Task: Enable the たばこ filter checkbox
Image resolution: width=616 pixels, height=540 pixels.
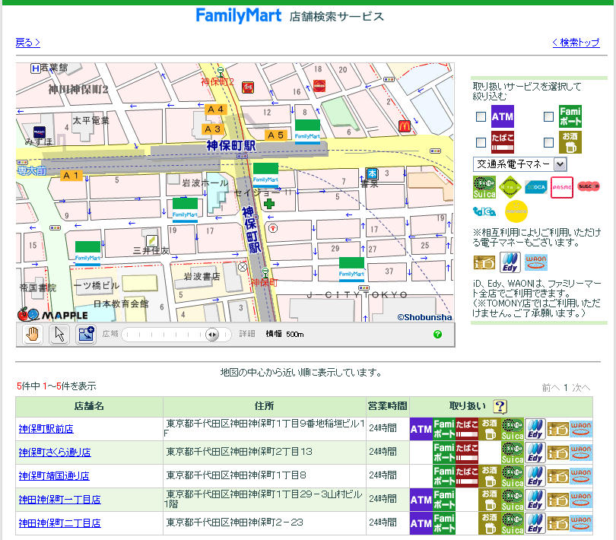Action: pos(481,142)
